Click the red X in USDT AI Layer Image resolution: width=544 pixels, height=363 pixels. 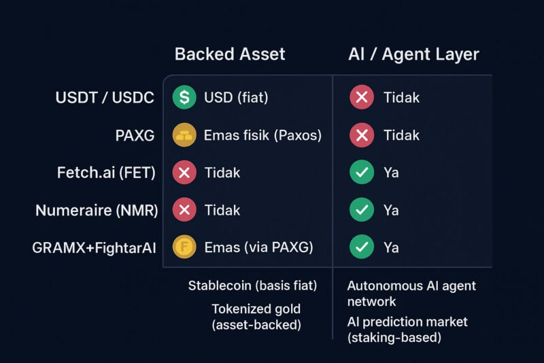361,98
